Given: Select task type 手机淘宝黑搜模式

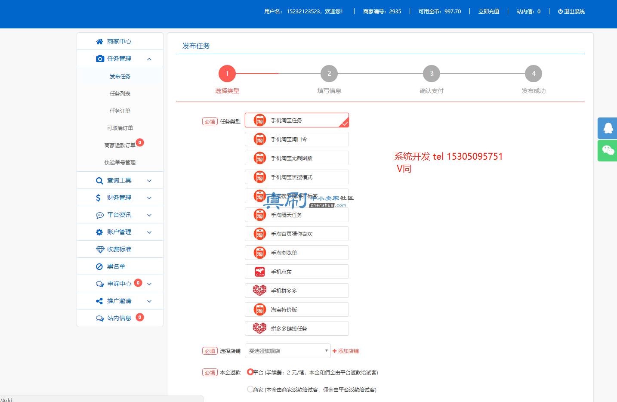Looking at the screenshot, I should click(297, 177).
